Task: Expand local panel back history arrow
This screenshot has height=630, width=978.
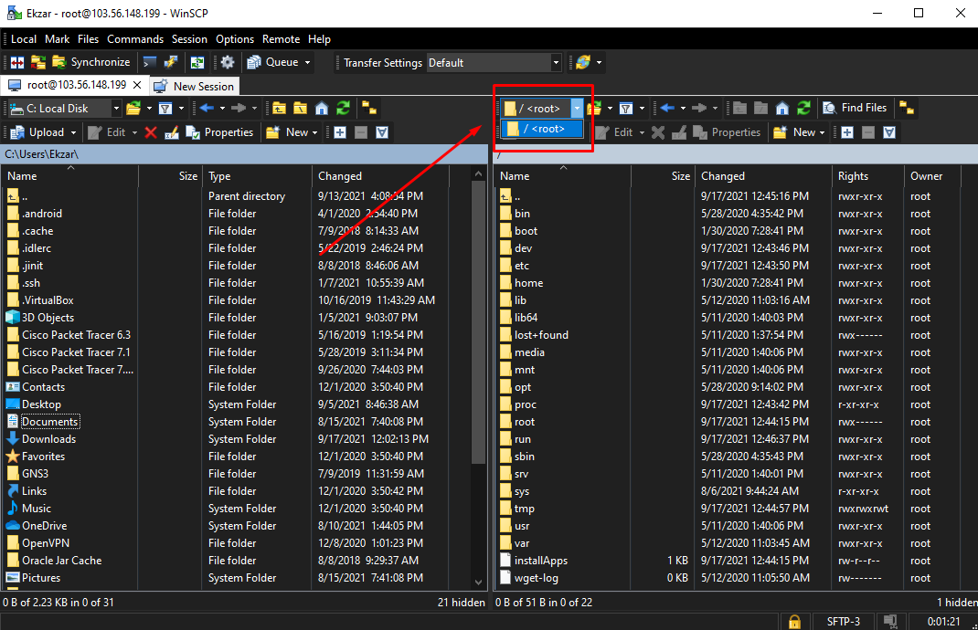Action: pos(222,109)
